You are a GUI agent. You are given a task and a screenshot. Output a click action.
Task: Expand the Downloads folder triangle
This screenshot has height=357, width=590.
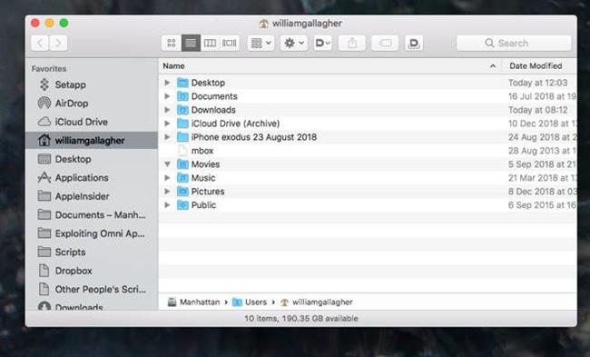click(x=167, y=110)
